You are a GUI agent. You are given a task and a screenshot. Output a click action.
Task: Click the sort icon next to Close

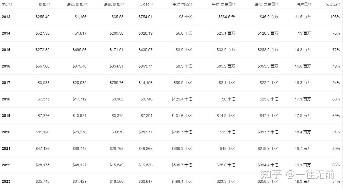click(x=151, y=4)
